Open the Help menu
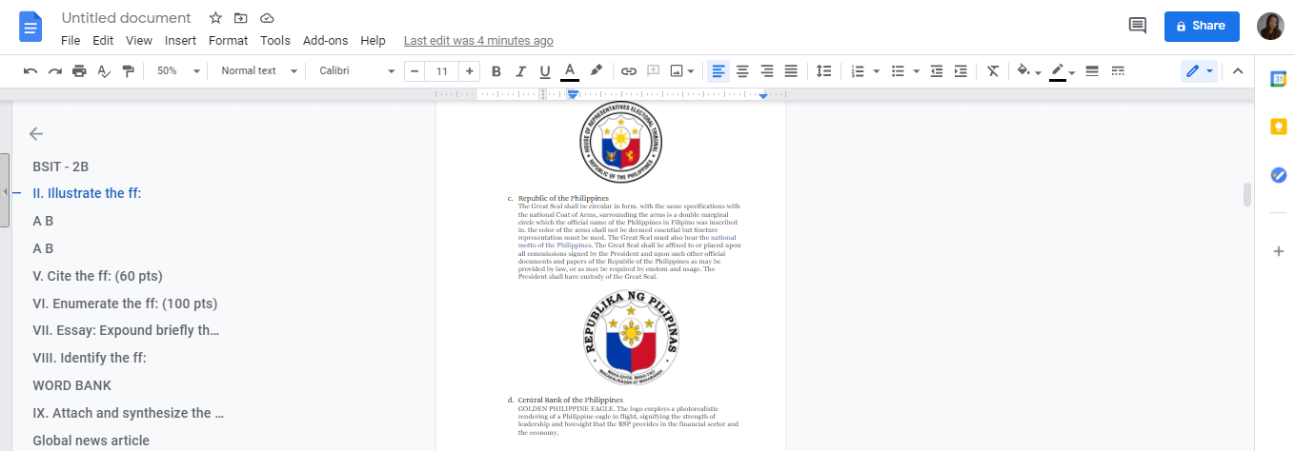Screen dimensions: 1295x451 pos(373,41)
